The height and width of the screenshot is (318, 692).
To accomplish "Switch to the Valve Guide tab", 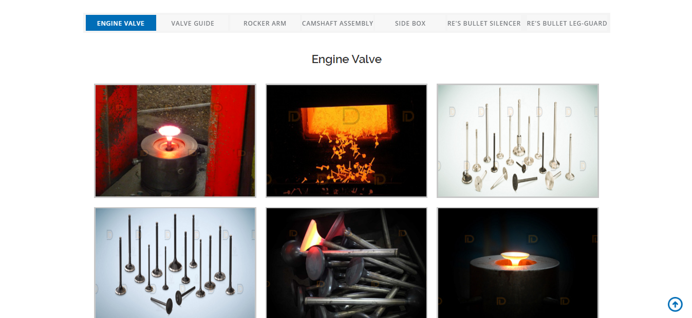I will (193, 23).
